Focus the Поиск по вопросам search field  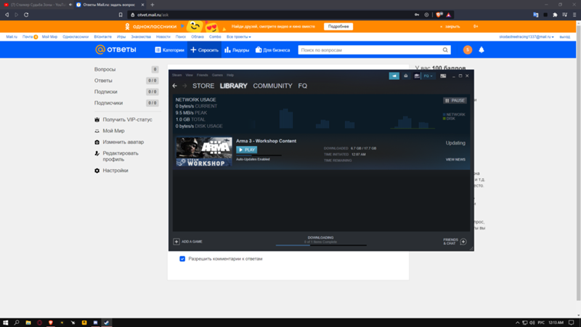pos(369,50)
